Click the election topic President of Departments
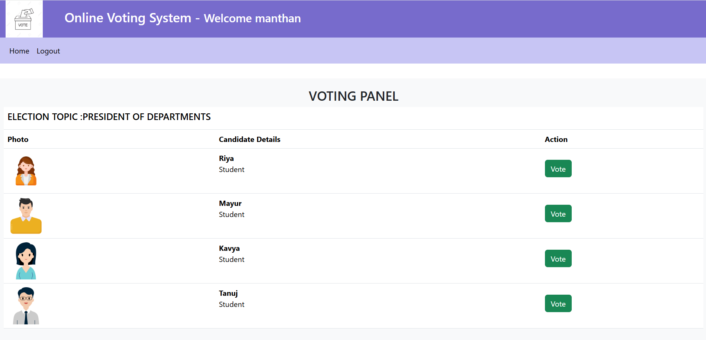The image size is (706, 340). coord(109,117)
